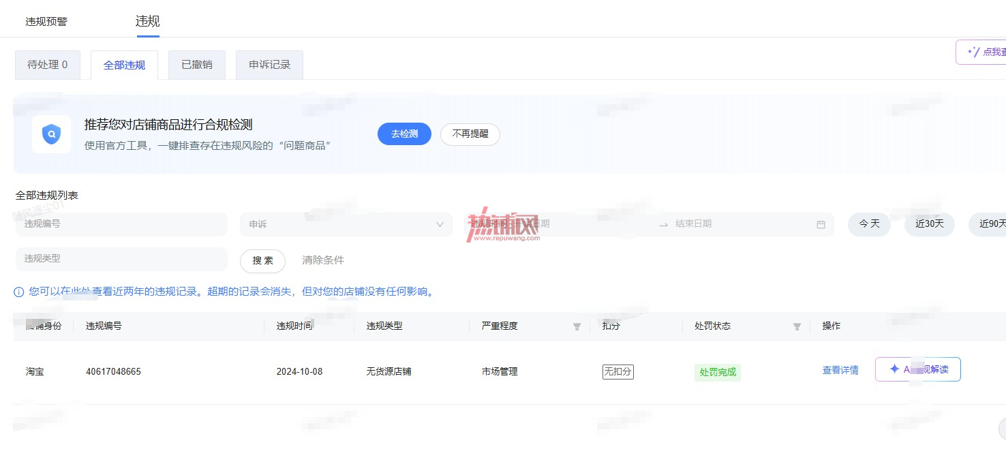Click 查看详情 link for violation row

[840, 370]
